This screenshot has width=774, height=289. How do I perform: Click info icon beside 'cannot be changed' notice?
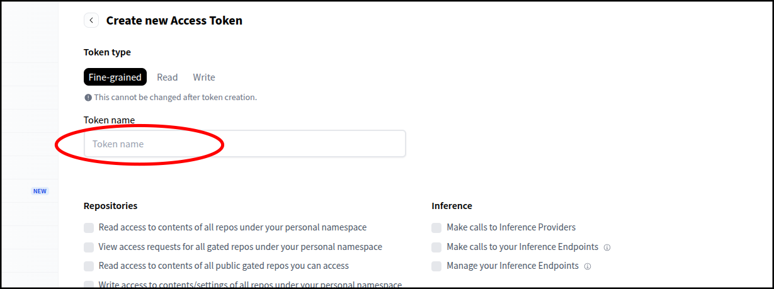88,98
